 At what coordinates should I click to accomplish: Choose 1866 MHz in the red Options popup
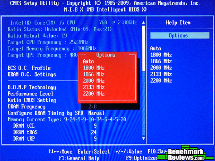point(94,74)
